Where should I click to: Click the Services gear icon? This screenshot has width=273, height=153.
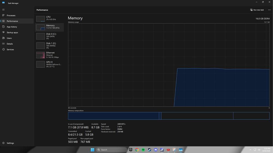[3, 49]
